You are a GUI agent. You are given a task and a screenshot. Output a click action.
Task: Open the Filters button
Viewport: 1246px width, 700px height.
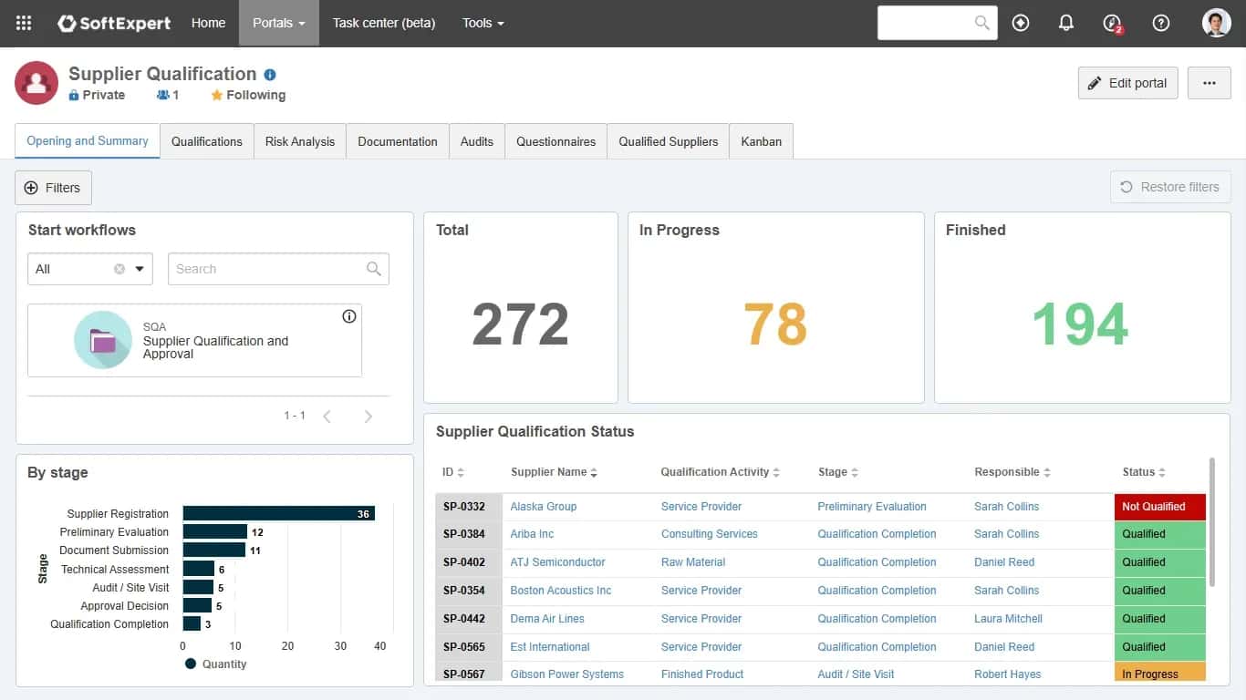(x=53, y=188)
